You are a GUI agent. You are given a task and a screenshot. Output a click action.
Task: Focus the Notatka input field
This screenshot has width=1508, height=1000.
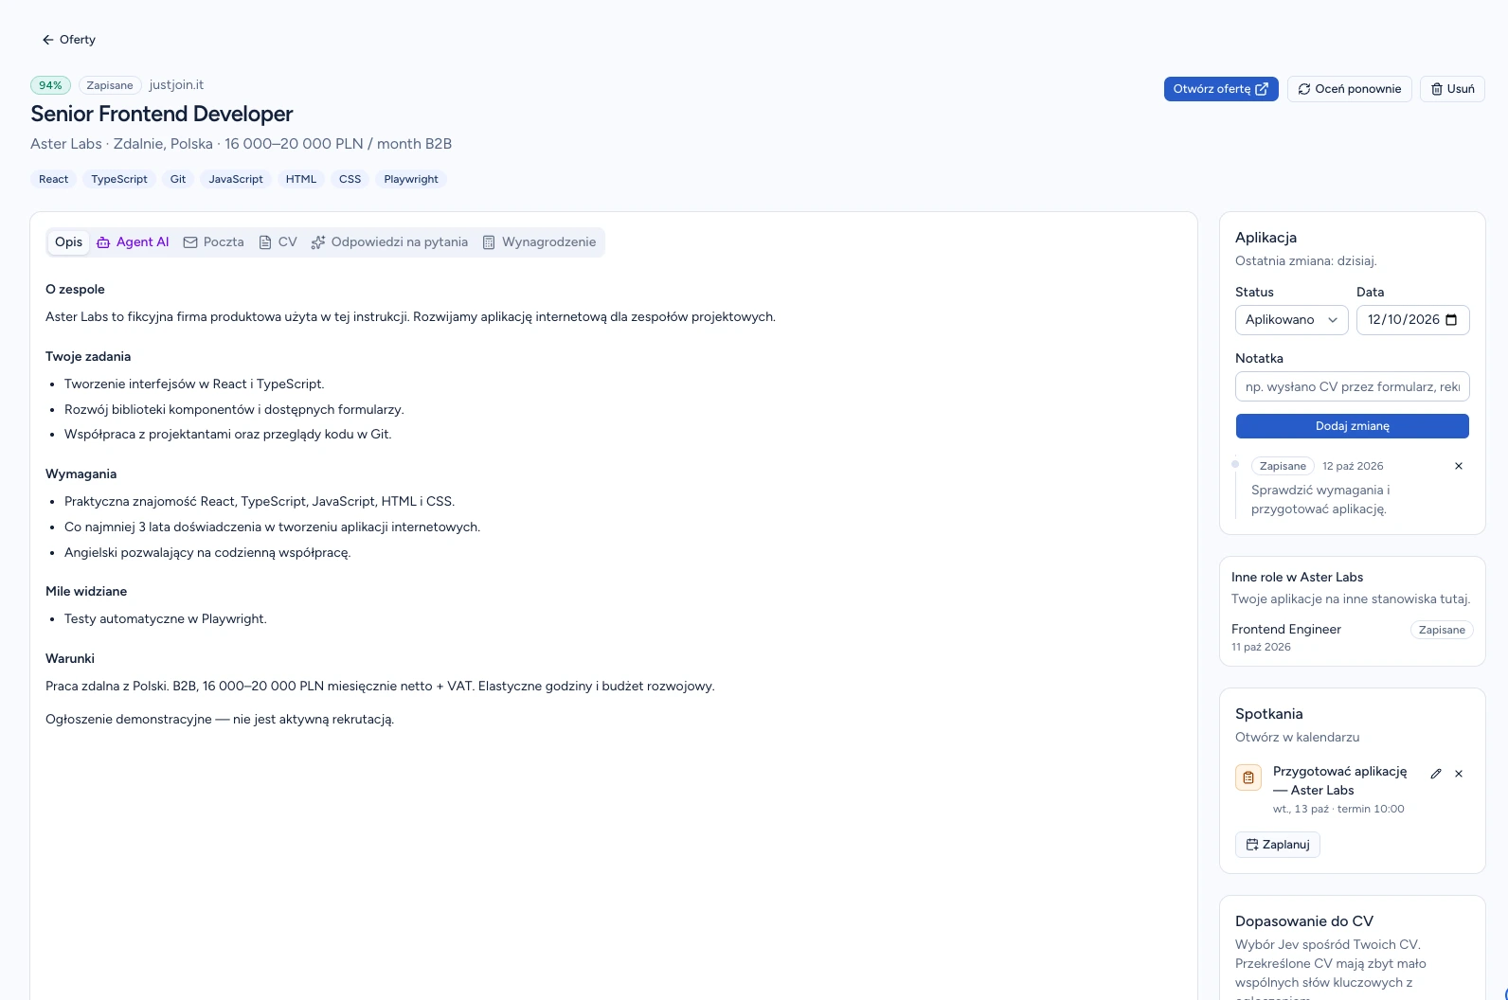[x=1353, y=386]
